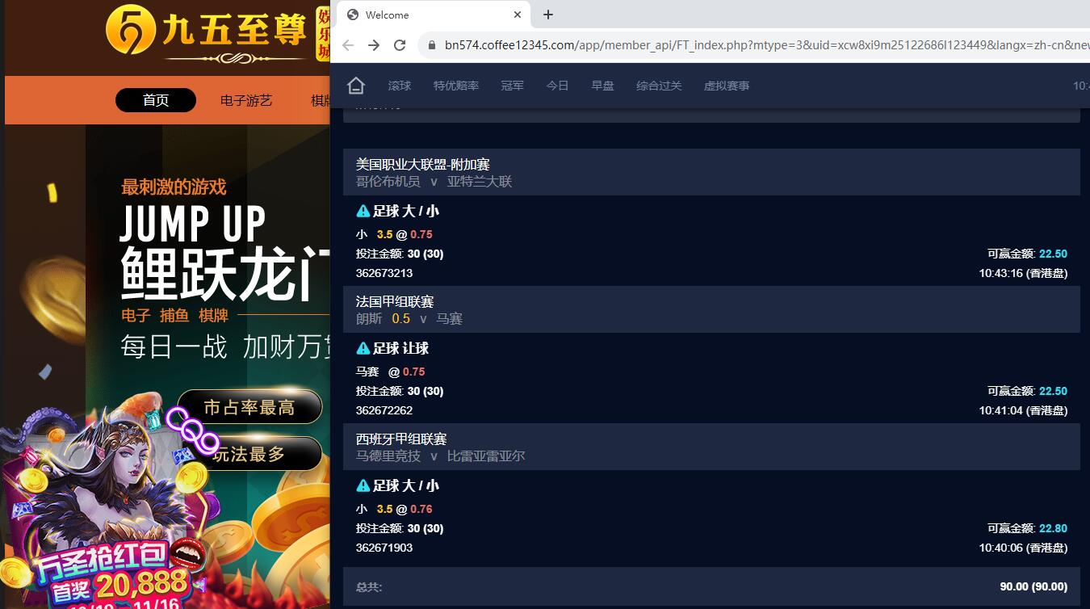Click the 总共 total label
This screenshot has width=1090, height=609.
pyautogui.click(x=369, y=587)
